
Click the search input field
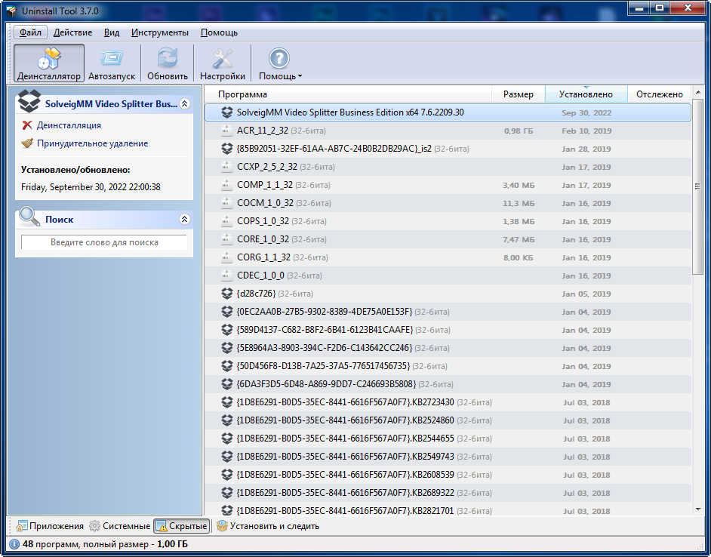click(104, 242)
